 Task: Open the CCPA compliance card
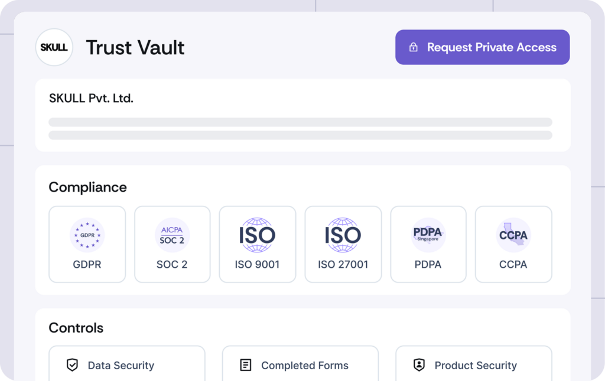[x=513, y=244]
